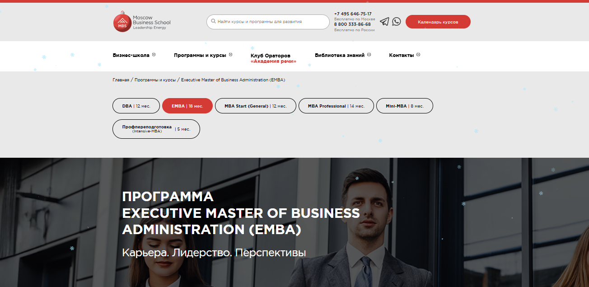Focus the Найти курсы и программы search field

(x=268, y=22)
